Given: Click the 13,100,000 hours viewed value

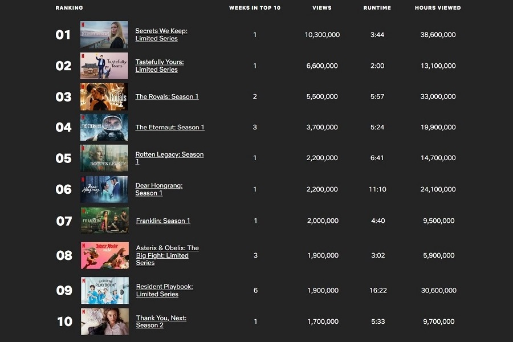Looking at the screenshot, I should [438, 66].
